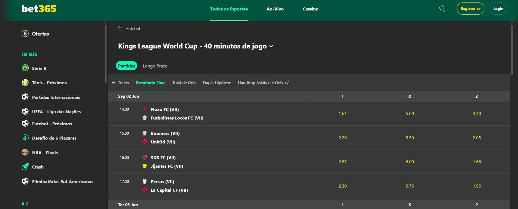
Task: Open Handicap Asiático e Gols +/- tab
Action: [264, 83]
